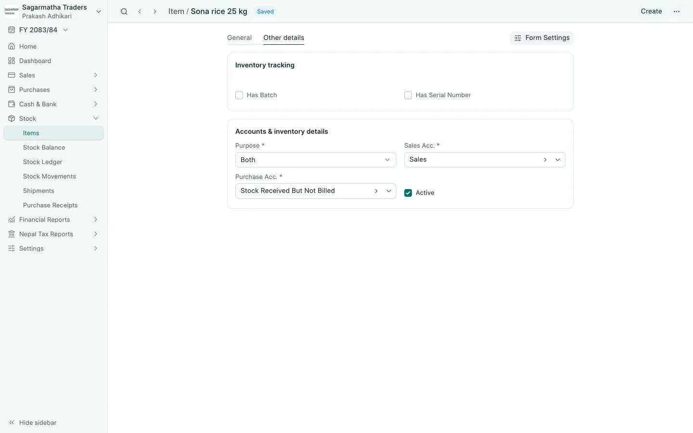Click the Home house icon

(x=12, y=46)
